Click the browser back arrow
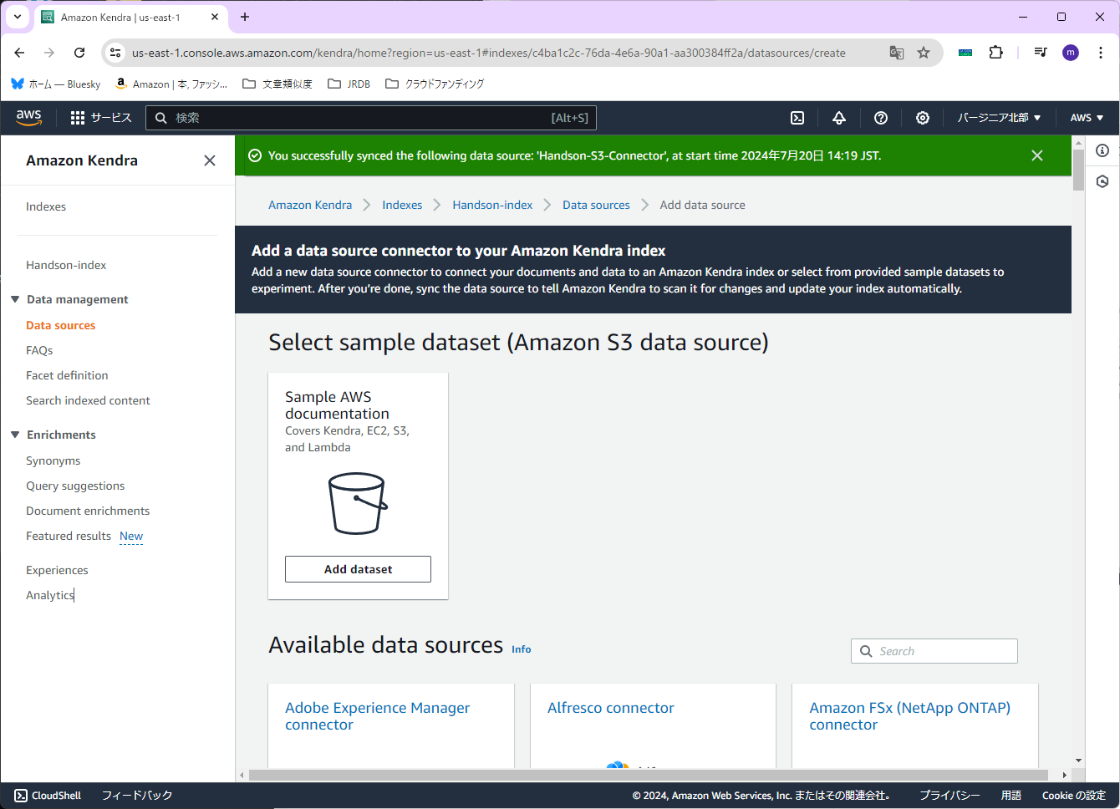Viewport: 1120px width, 809px height. [19, 53]
